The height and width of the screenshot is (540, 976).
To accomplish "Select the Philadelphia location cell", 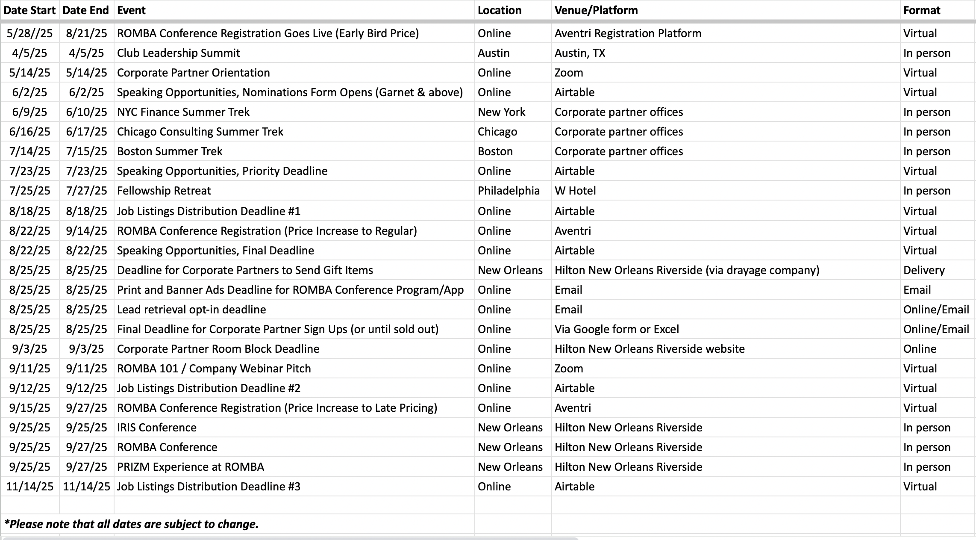I will (513, 191).
